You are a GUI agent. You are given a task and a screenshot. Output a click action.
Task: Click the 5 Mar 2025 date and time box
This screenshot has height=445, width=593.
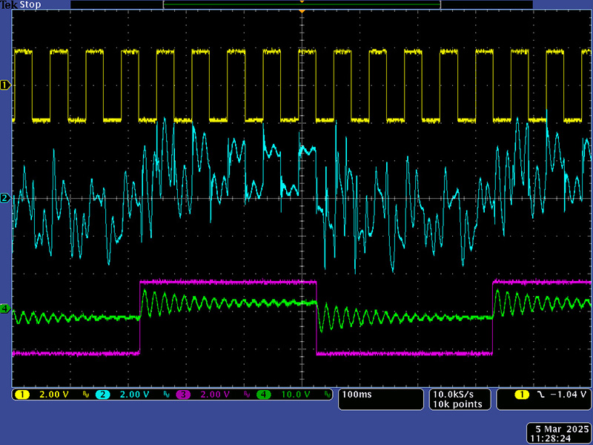556,432
